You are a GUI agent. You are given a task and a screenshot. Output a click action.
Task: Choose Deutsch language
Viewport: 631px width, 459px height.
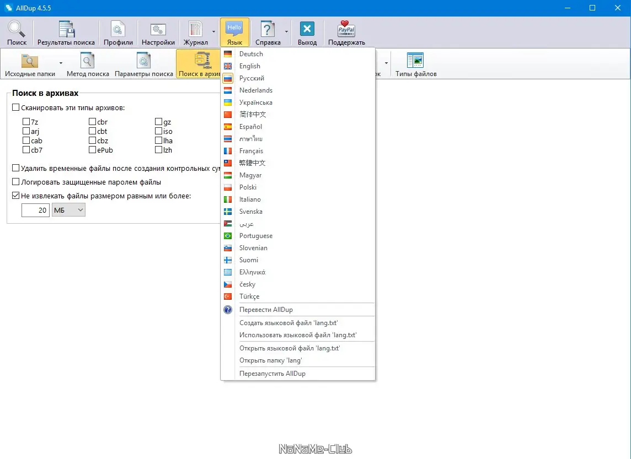[x=251, y=54]
